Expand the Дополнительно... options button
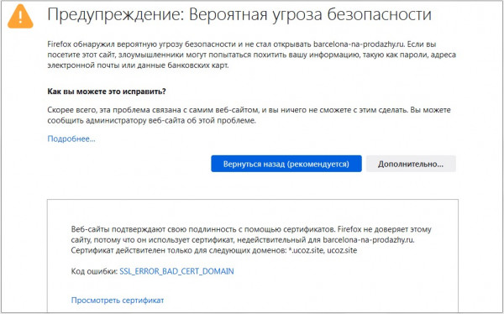This screenshot has height=314, width=504. 411,164
